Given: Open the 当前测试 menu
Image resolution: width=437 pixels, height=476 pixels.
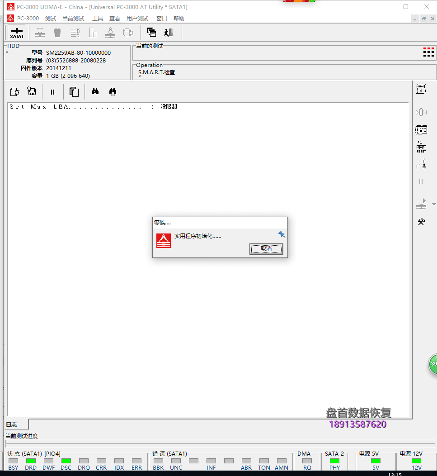Looking at the screenshot, I should pyautogui.click(x=73, y=19).
